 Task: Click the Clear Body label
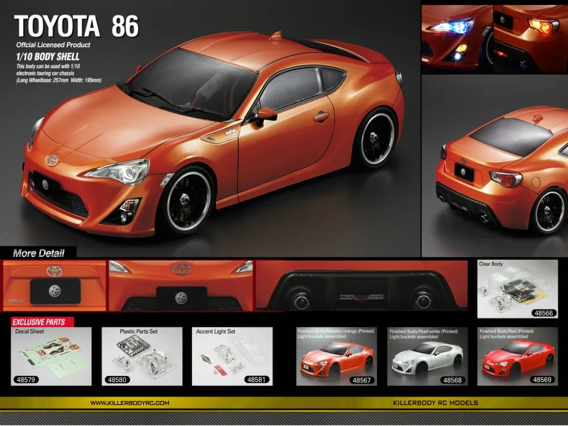(x=491, y=264)
